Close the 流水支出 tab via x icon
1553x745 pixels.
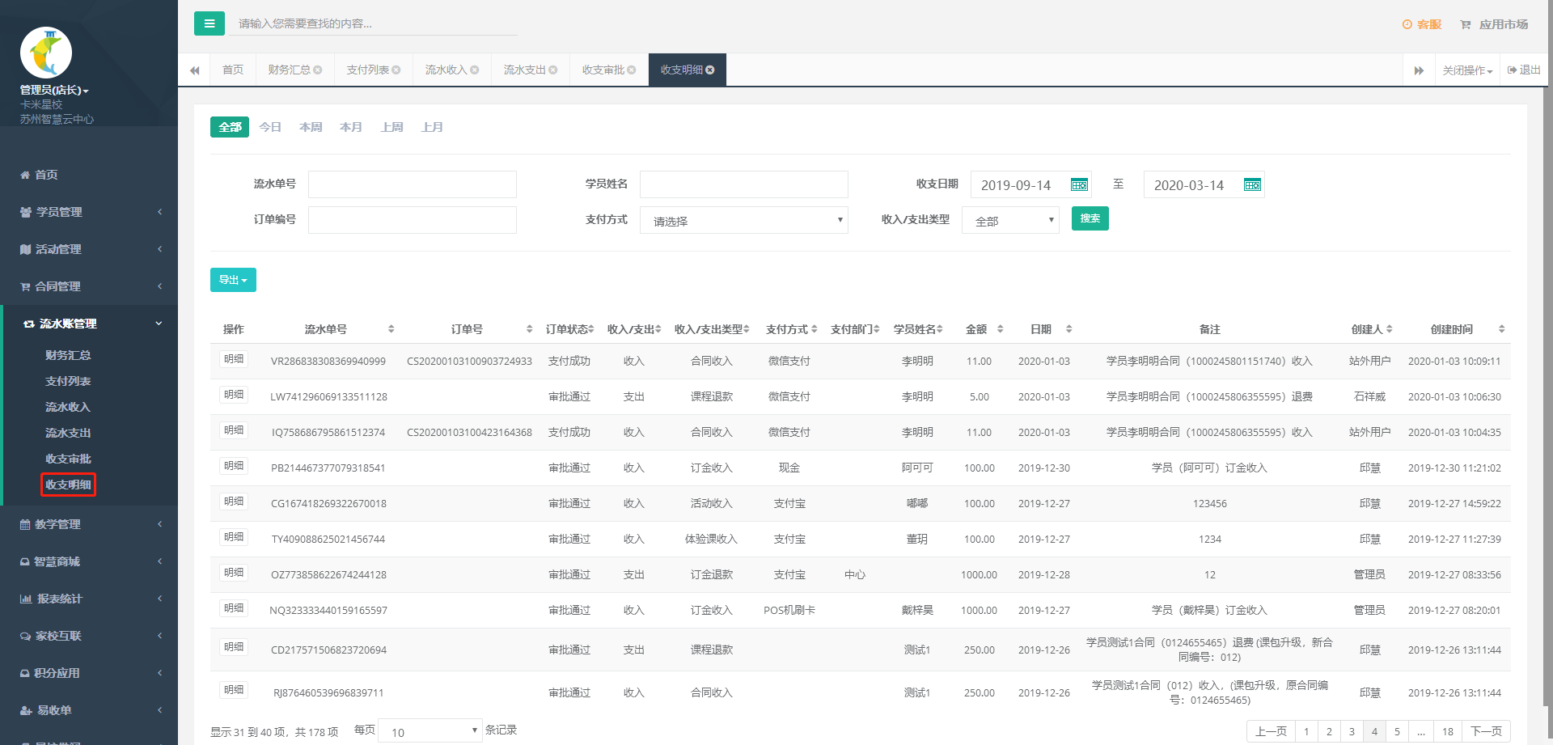click(553, 70)
